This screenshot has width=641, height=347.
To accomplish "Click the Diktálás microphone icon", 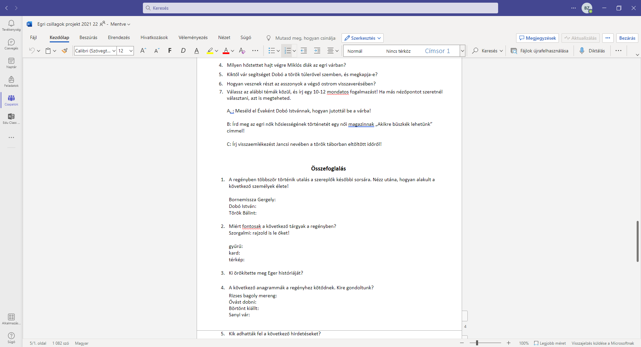I will (582, 51).
